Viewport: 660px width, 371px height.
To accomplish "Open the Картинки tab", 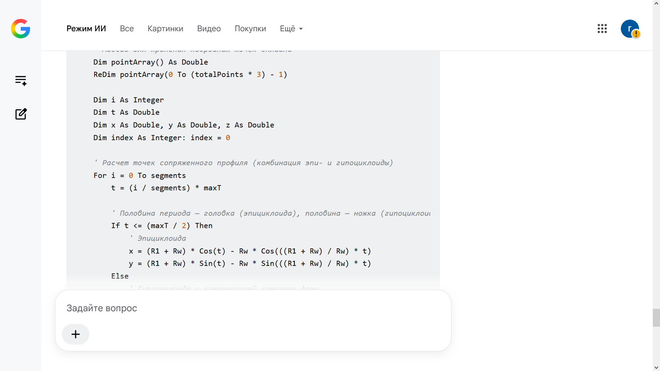I will point(165,29).
